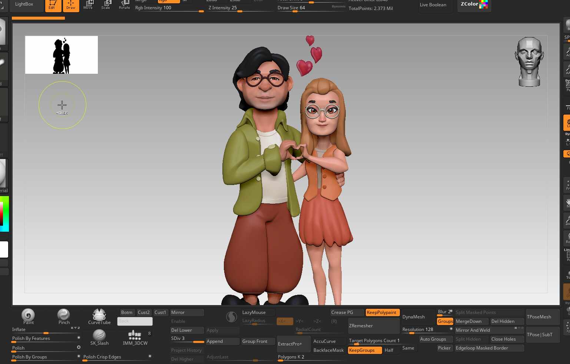The image size is (570, 364).
Task: Toggle DynaMesh Groups option
Action: pyautogui.click(x=445, y=321)
